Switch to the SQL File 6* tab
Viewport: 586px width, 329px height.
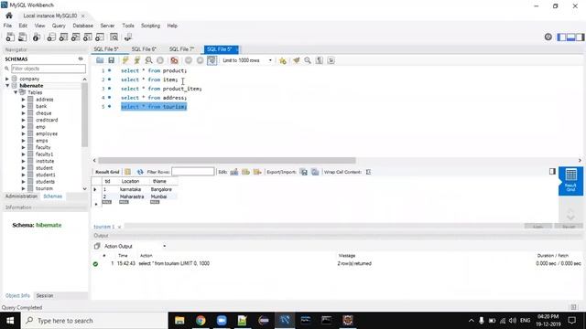click(144, 49)
